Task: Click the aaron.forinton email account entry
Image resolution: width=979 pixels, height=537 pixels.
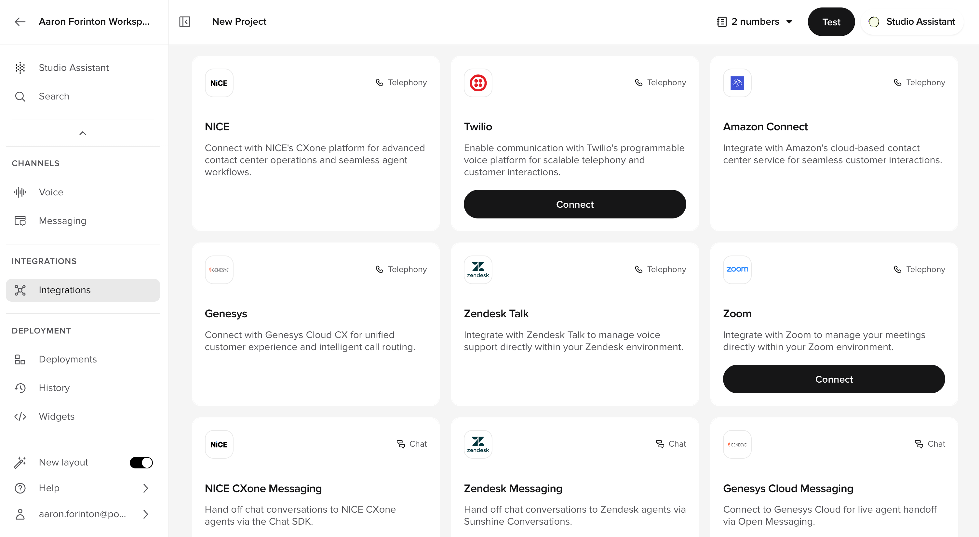Action: pos(83,514)
